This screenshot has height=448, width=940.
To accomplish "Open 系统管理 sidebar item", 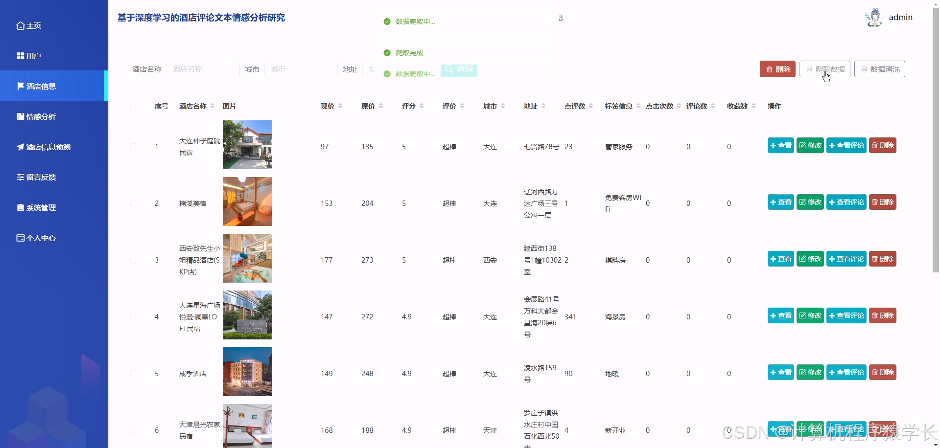I will tap(54, 207).
